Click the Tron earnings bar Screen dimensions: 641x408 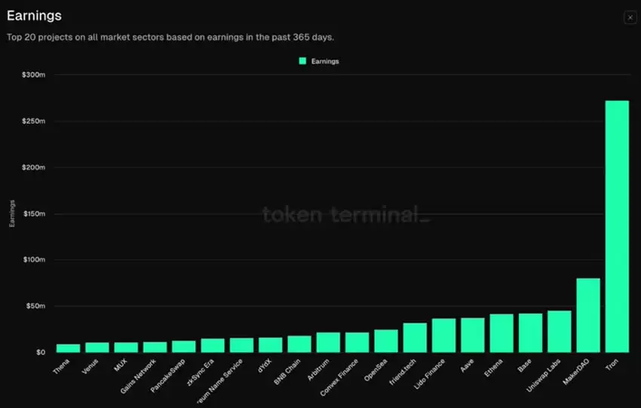coord(617,226)
